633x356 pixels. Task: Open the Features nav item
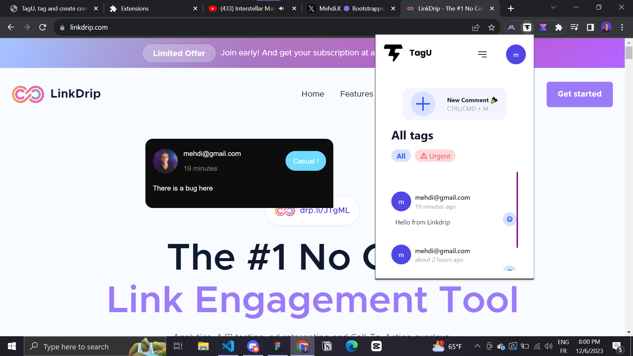(356, 94)
